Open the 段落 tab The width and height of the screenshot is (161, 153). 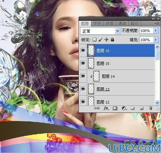click(x=110, y=24)
